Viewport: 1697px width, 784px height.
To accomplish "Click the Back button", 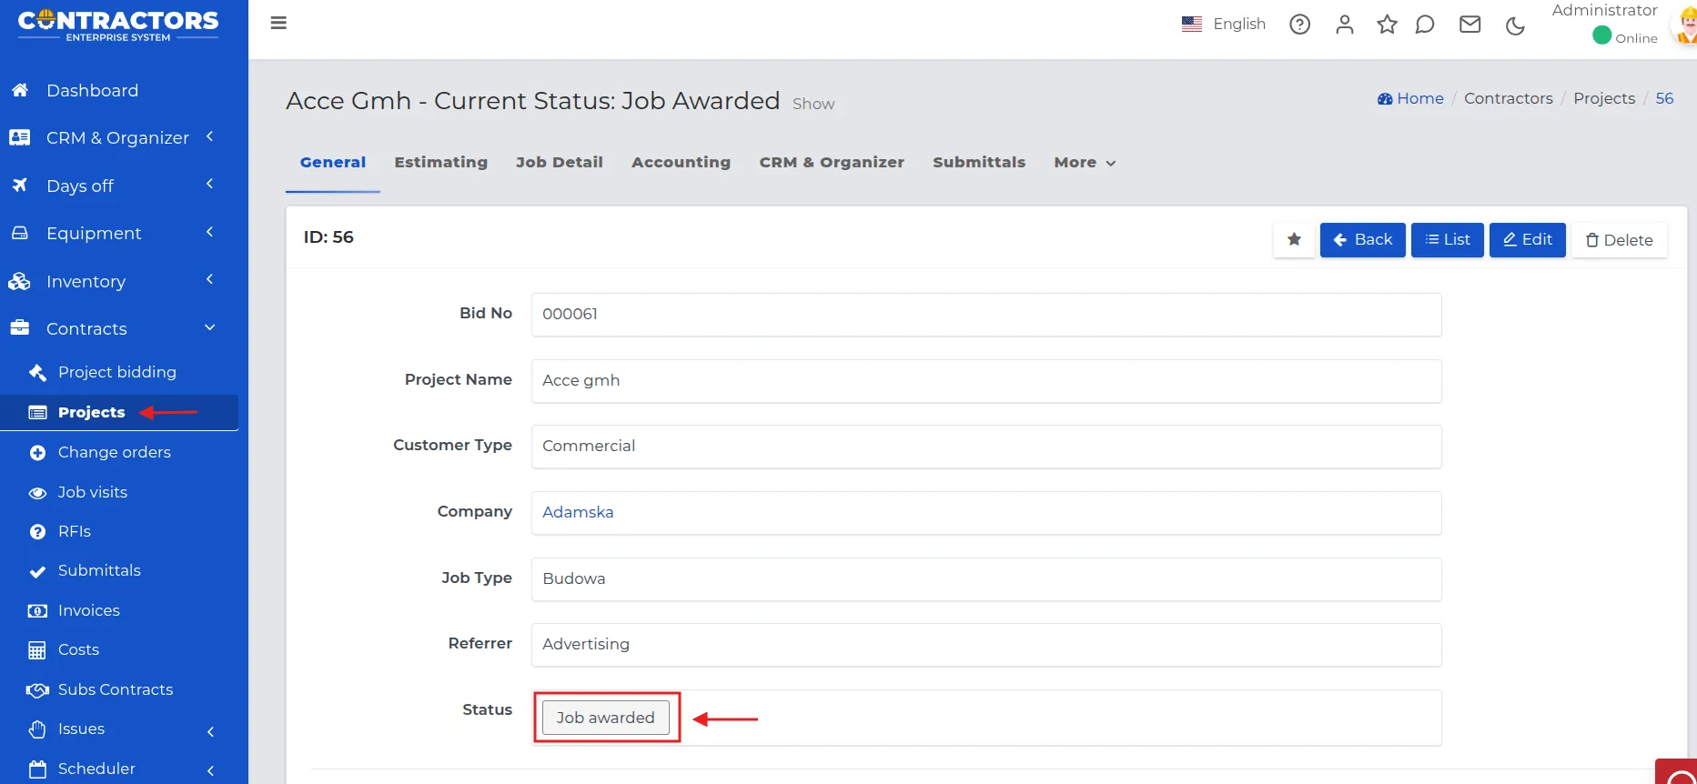I will click(1362, 239).
